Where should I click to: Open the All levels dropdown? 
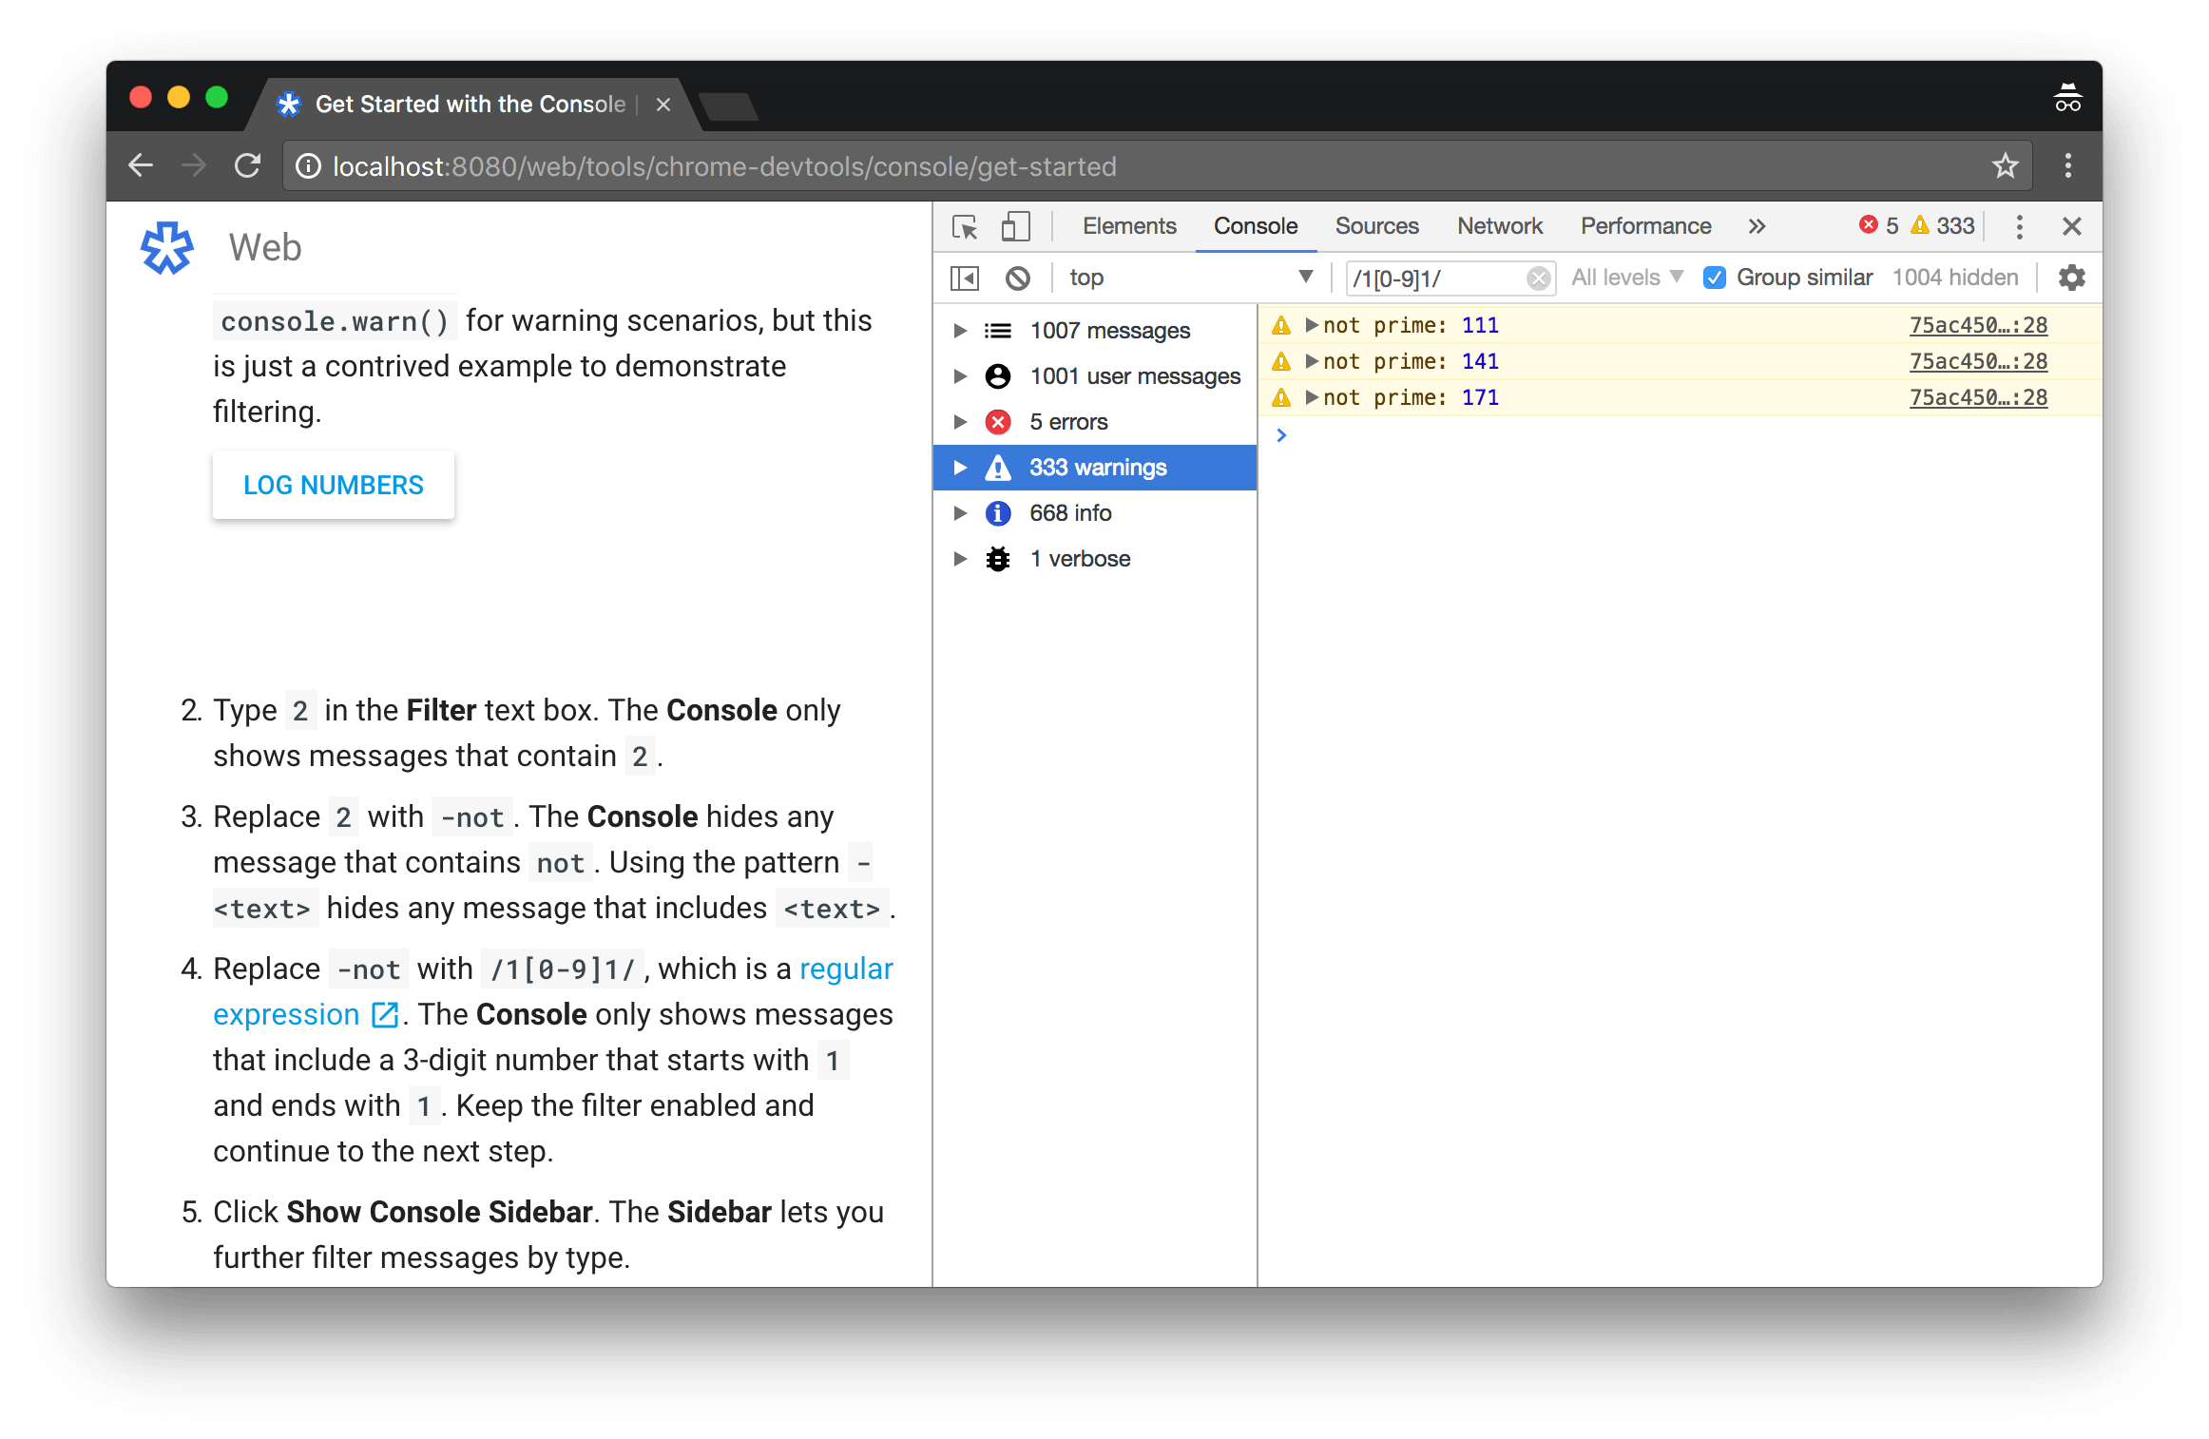(x=1625, y=277)
